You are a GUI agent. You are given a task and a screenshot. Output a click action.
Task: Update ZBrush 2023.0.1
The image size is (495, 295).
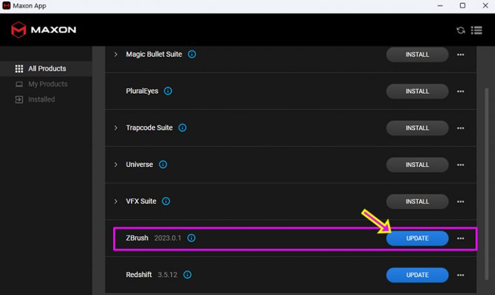(x=417, y=238)
